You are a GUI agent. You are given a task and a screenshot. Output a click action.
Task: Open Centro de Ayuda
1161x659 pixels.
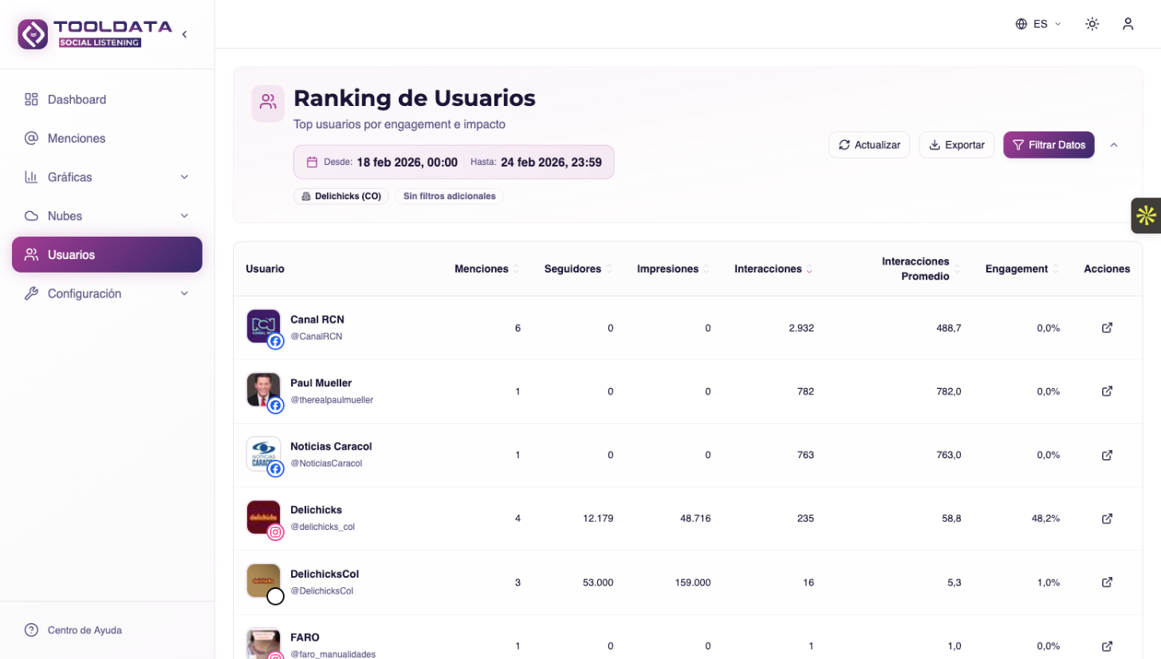tap(73, 630)
